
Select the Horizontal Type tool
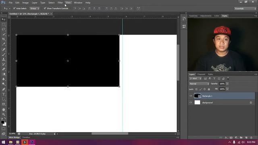tap(4, 94)
